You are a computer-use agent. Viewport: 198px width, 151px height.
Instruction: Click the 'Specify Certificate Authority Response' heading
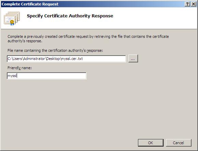coord(70,16)
